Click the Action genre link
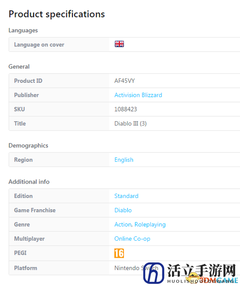This screenshot has height=286, width=240. tap(123, 225)
